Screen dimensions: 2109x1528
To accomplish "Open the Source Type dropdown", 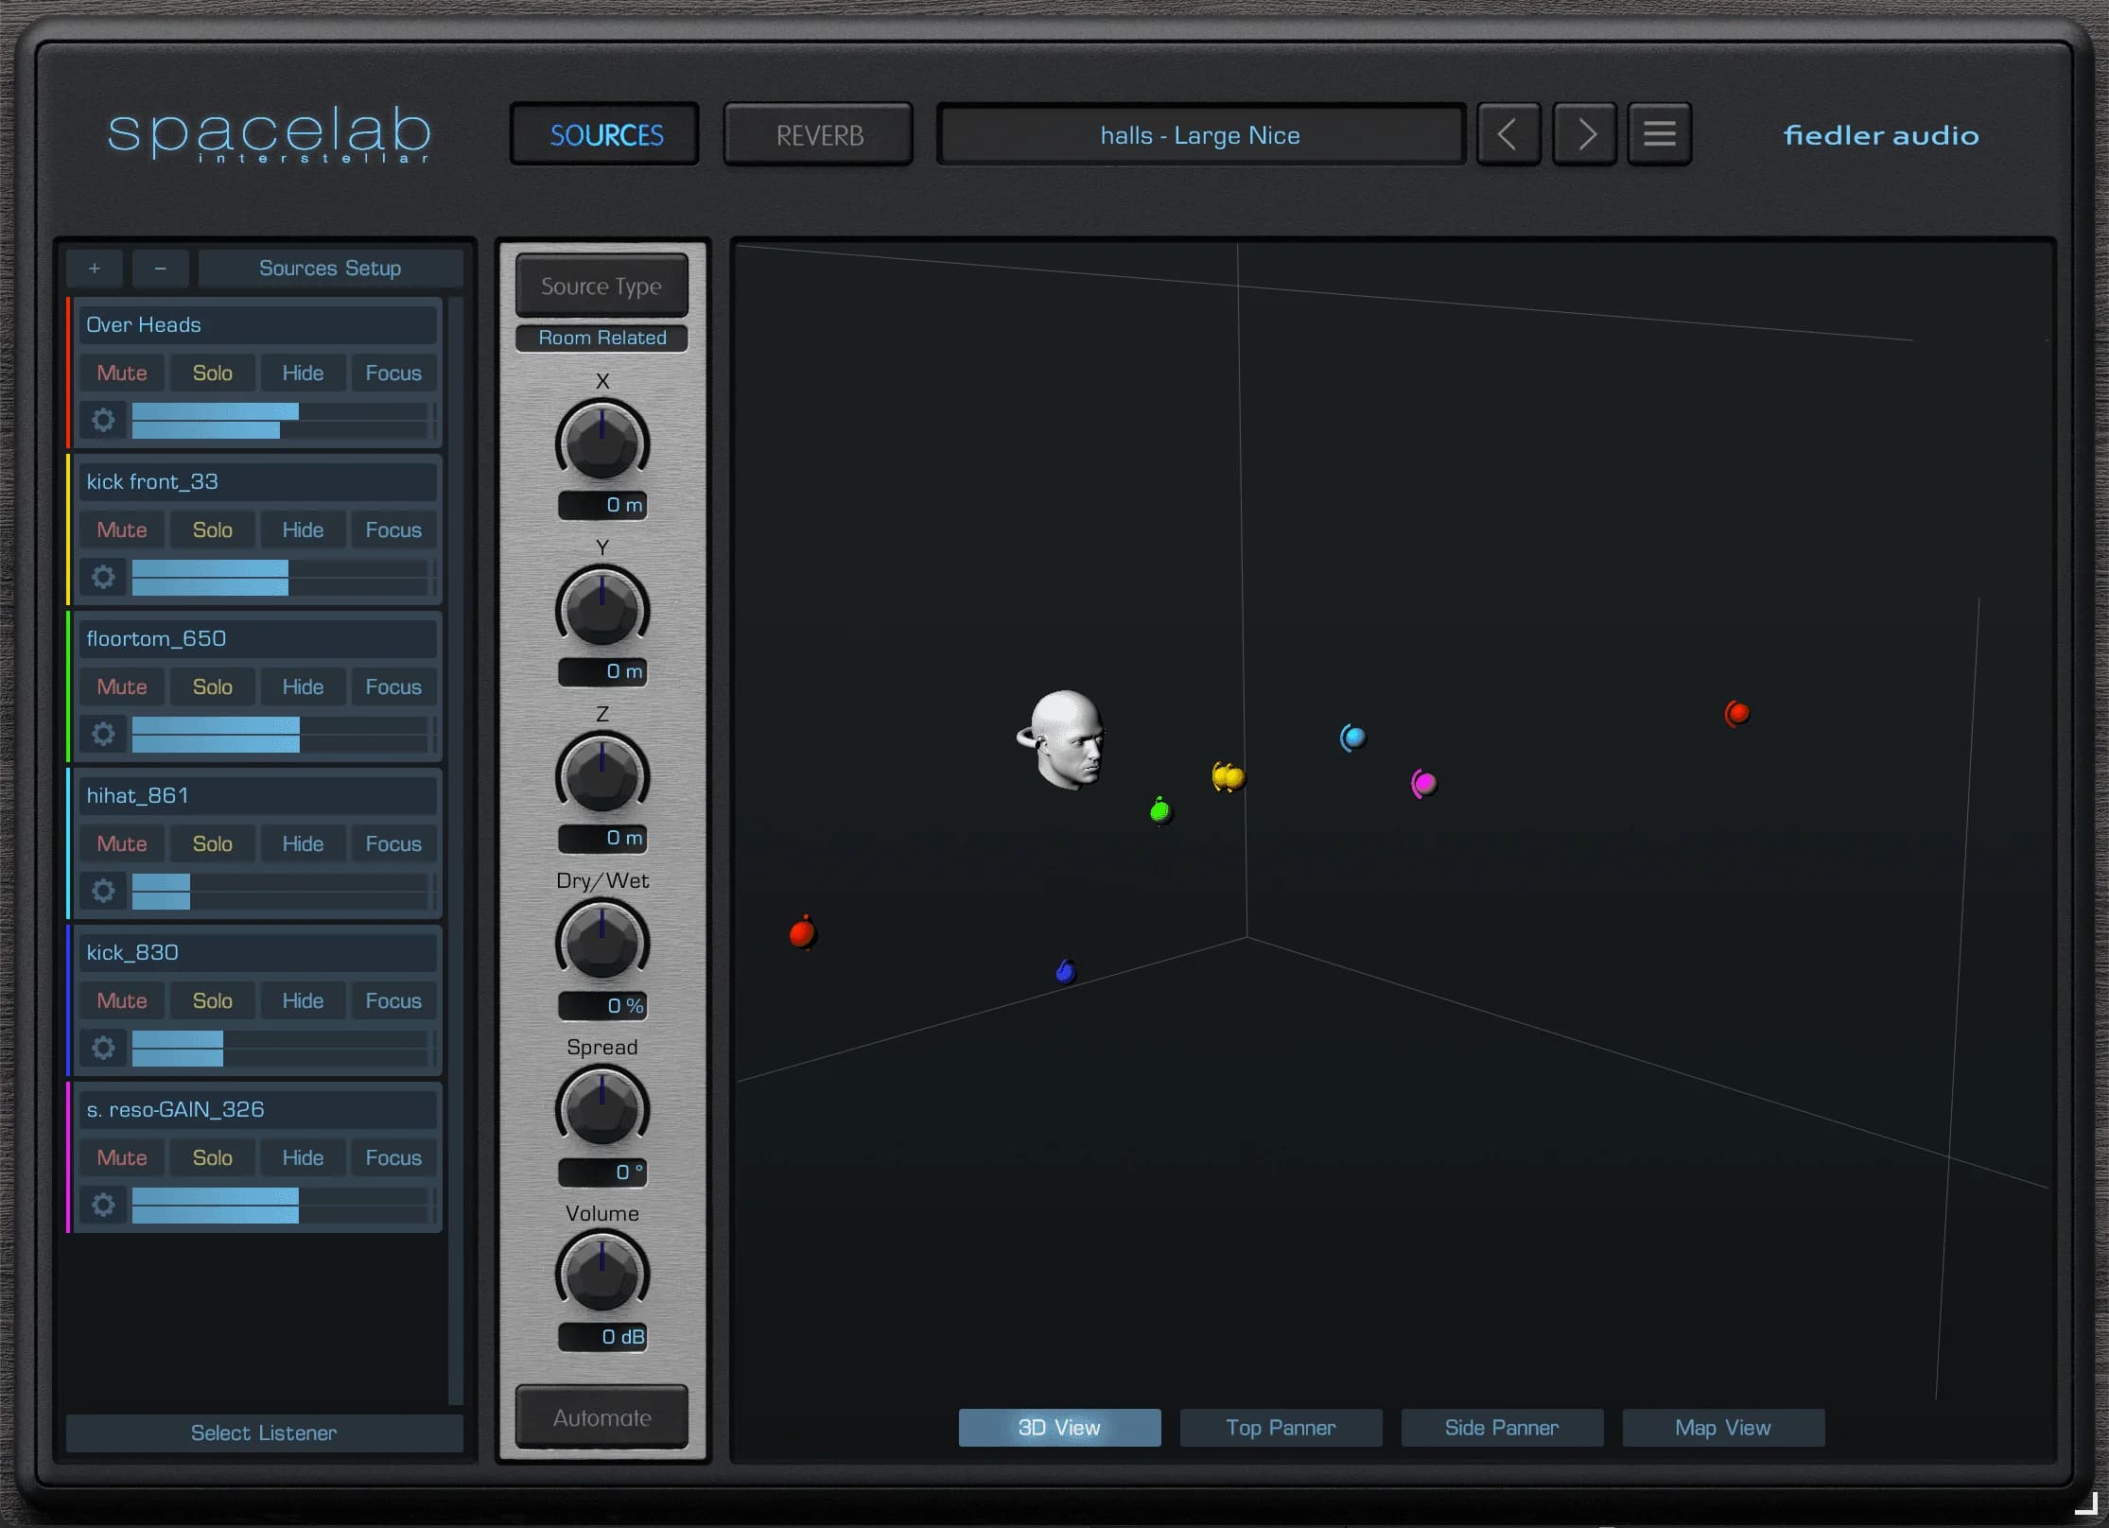I will coord(601,286).
